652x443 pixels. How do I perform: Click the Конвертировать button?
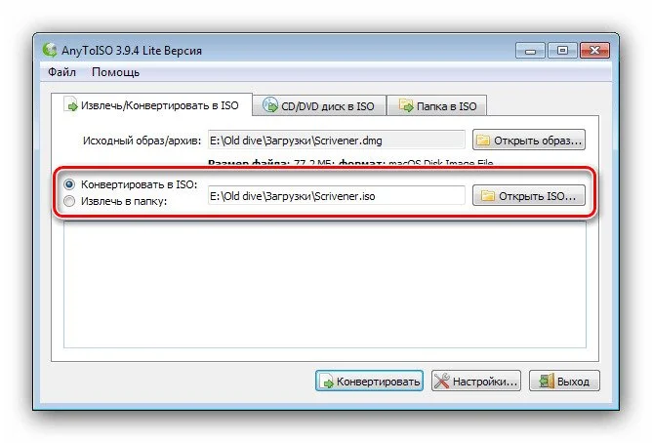point(369,382)
